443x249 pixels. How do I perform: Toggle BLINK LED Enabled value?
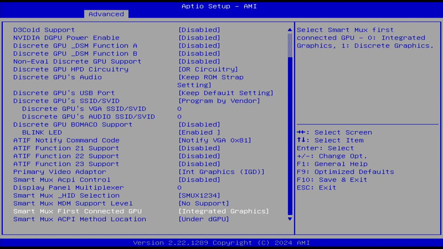(199, 132)
